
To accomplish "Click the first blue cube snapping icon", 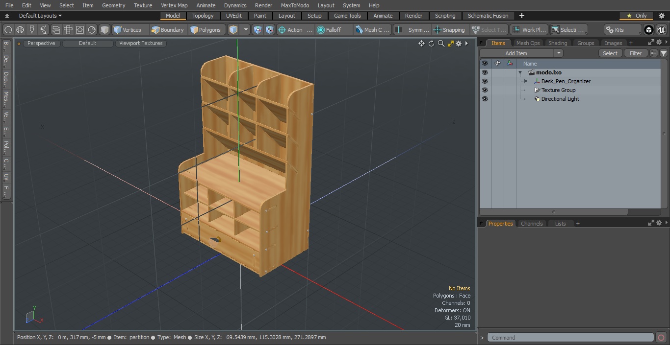I will [258, 30].
